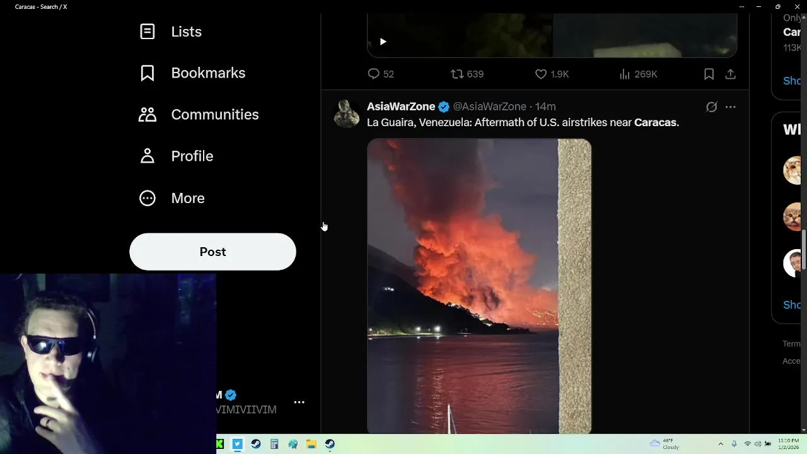This screenshot has height=454, width=807.
Task: Click the microphone tray icon
Action: click(734, 444)
